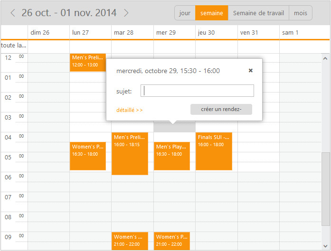Image resolution: width=331 pixels, height=251 pixels.
Task: Open Tuesday's Women's 21:00 - 22:00 event
Action: [130, 241]
